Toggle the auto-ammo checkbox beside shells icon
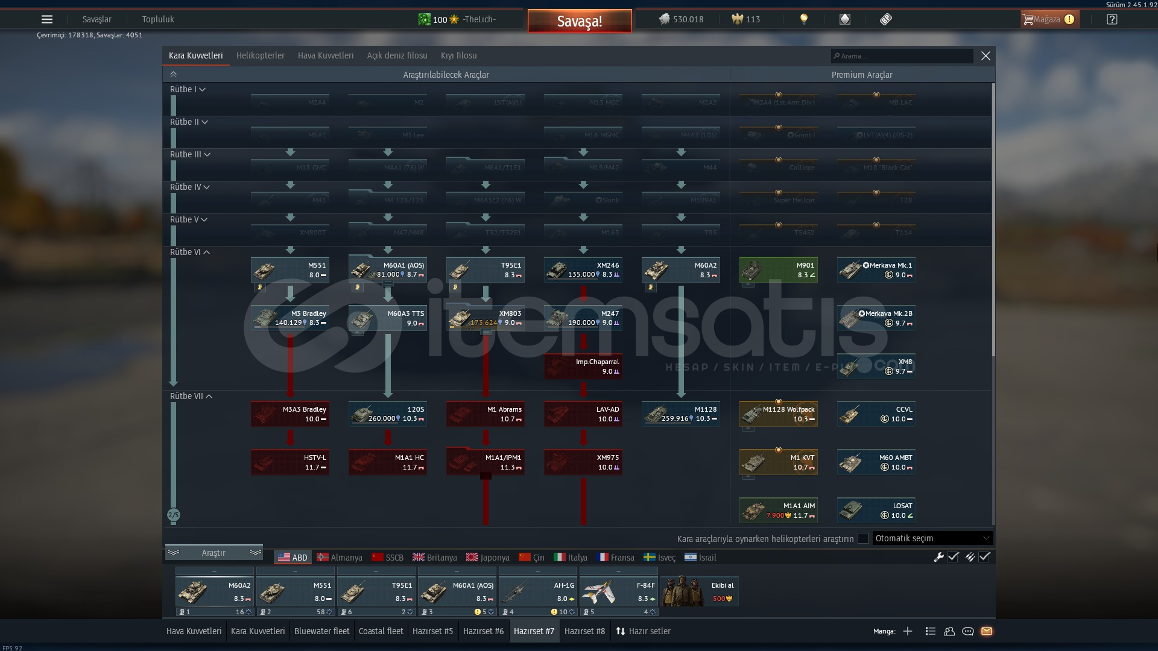The image size is (1158, 651). 984,557
